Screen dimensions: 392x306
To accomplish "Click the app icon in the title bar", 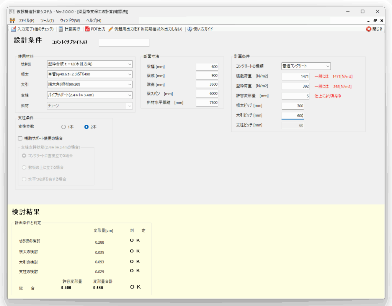I will [12, 11].
